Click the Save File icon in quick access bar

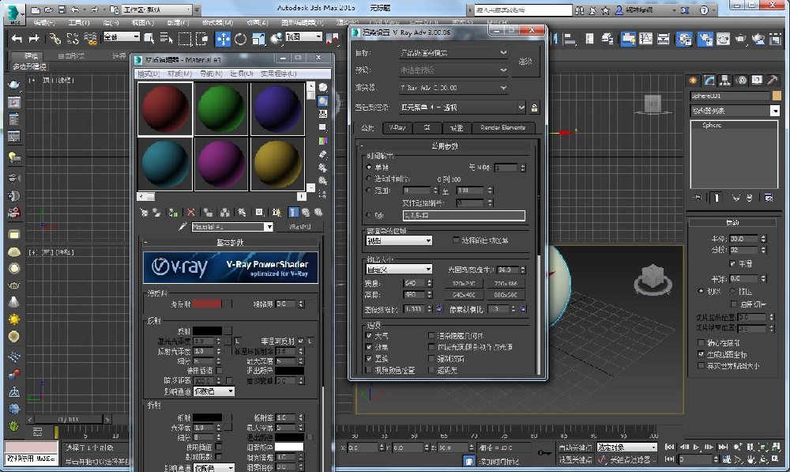(62, 9)
